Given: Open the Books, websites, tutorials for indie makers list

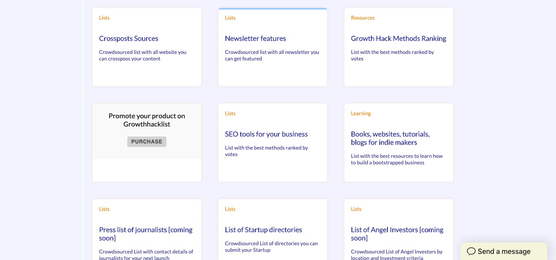Looking at the screenshot, I should click(390, 138).
